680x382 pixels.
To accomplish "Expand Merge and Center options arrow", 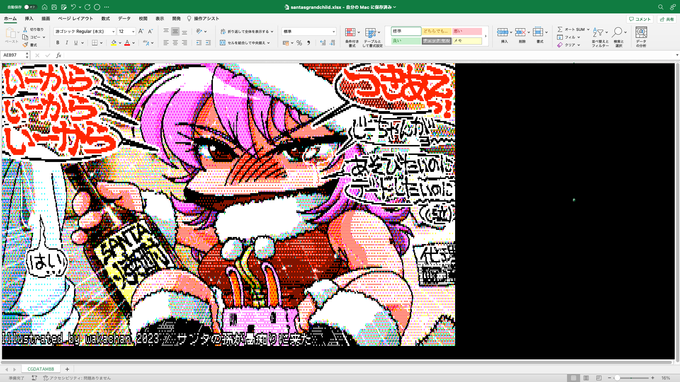I will tap(268, 43).
